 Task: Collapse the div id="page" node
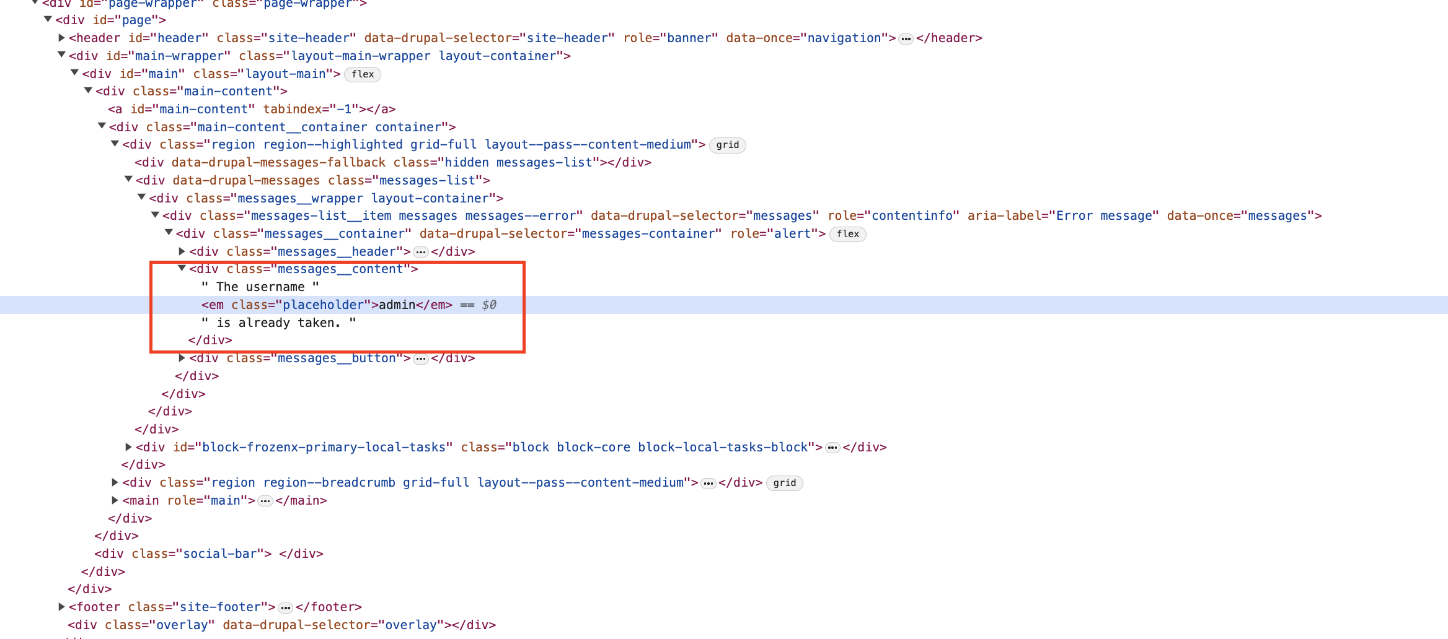48,20
